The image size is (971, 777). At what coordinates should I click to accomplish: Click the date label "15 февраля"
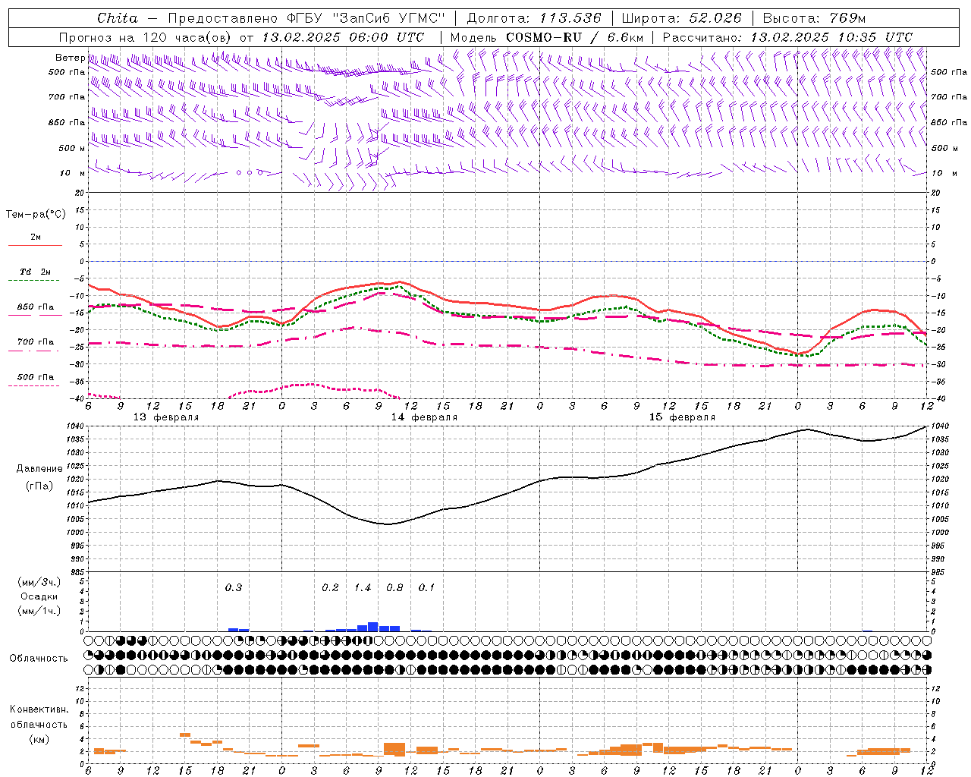(682, 417)
